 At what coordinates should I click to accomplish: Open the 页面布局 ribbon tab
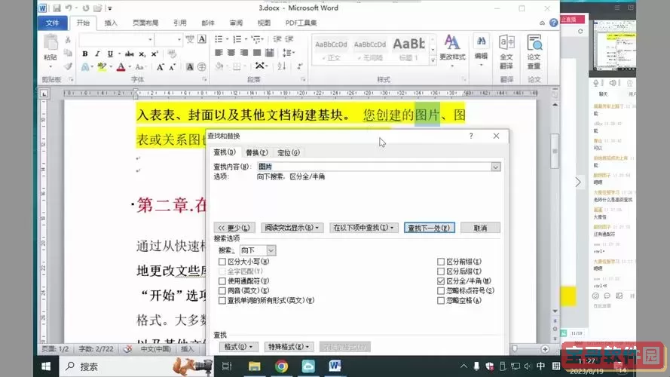pos(145,23)
